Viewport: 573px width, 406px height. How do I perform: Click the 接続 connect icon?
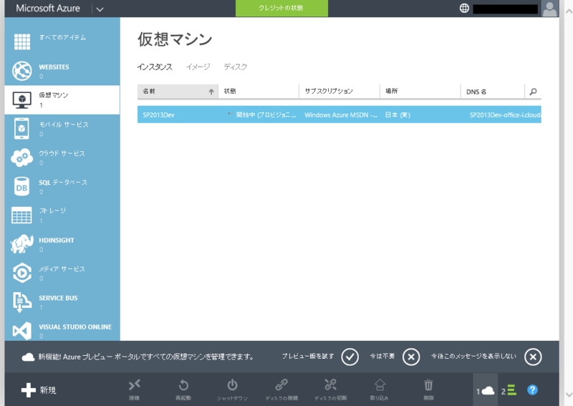coord(134,385)
